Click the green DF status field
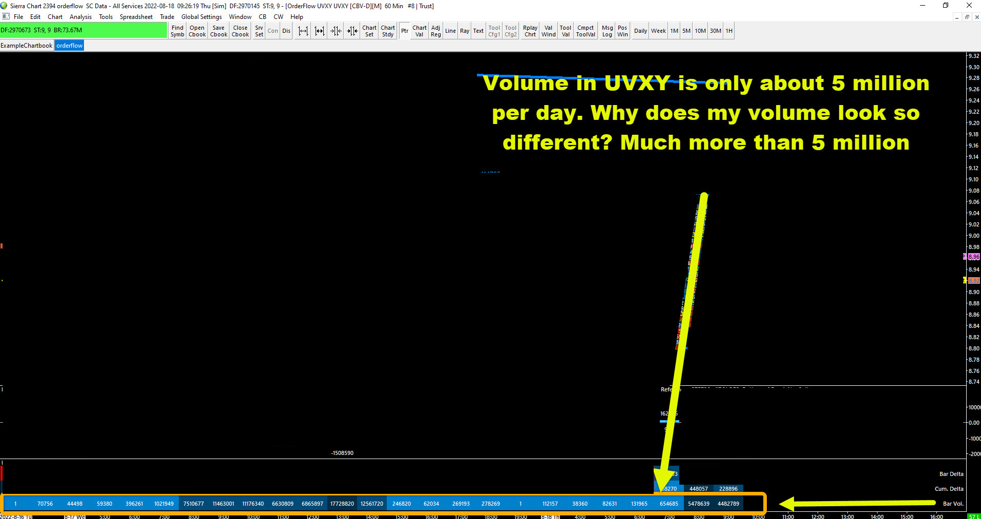This screenshot has height=519, width=981. pyautogui.click(x=84, y=30)
